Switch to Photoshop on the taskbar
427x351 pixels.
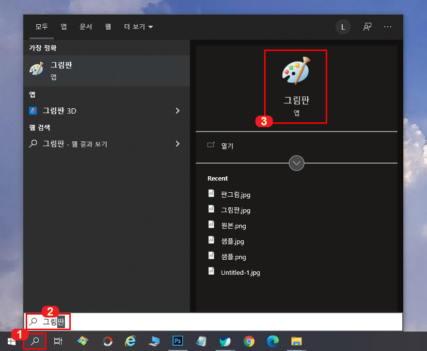pyautogui.click(x=178, y=341)
